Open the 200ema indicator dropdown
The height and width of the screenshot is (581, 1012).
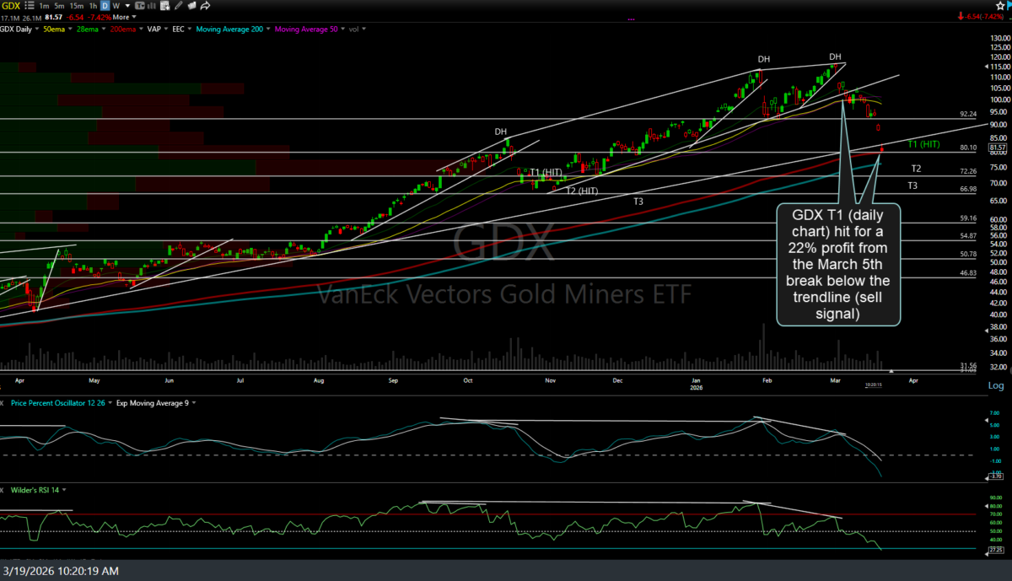click(x=141, y=29)
